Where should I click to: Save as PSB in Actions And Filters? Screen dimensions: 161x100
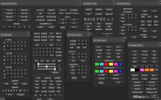pos(63,23)
